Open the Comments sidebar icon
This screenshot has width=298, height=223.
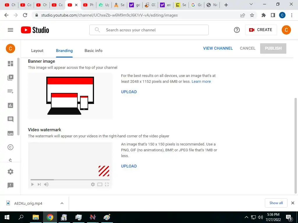(x=10, y=119)
